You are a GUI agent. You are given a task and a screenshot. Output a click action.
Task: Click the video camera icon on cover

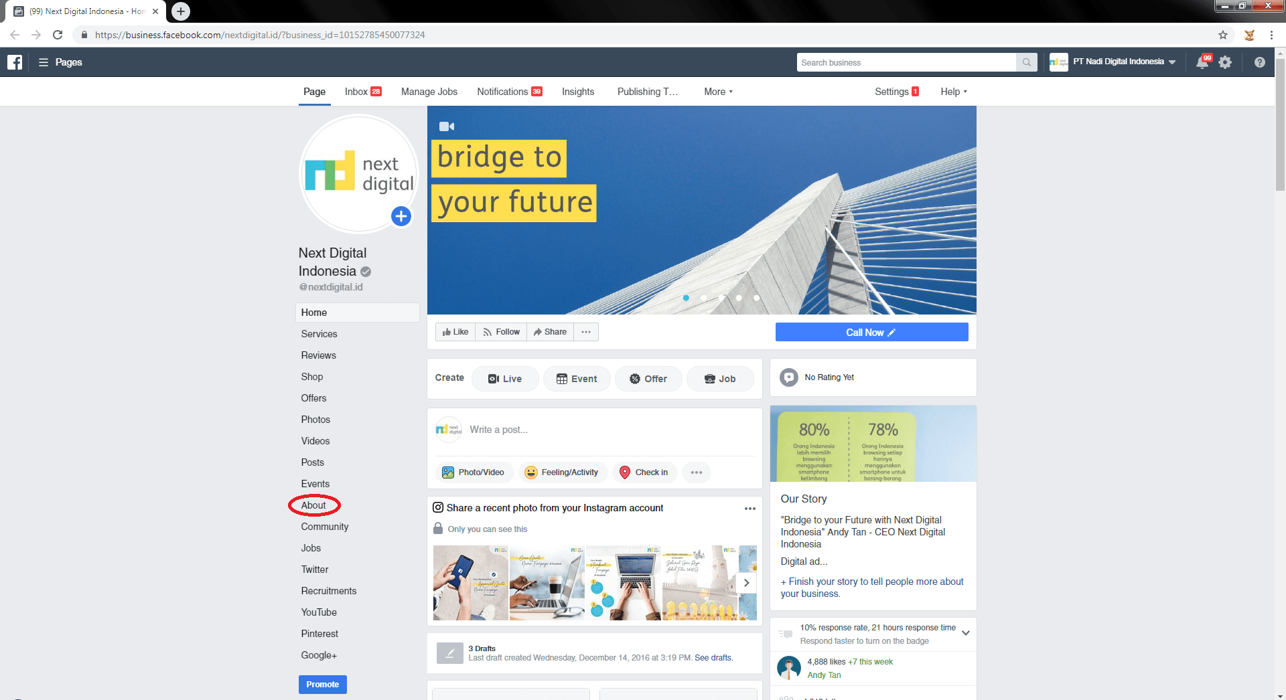coord(446,126)
